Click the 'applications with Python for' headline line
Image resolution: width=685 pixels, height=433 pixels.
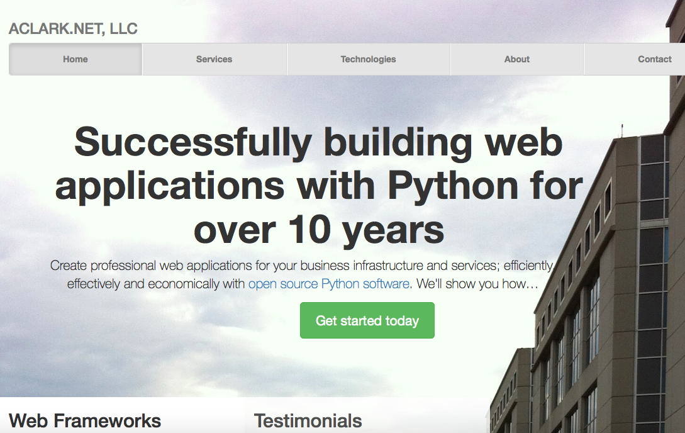(x=319, y=186)
